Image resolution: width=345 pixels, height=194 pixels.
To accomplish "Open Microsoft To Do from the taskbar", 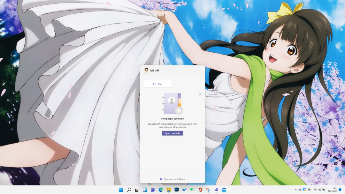I will (x=184, y=190).
